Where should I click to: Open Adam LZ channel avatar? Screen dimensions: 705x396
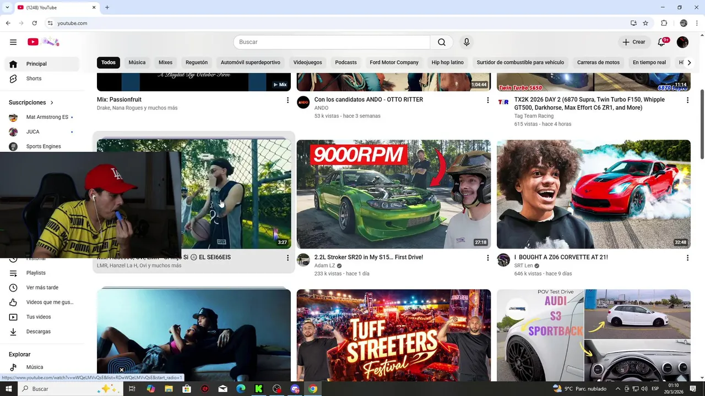tap(303, 260)
